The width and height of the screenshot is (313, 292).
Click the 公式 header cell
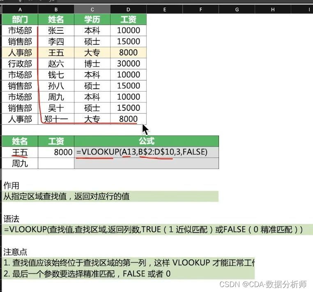point(146,141)
